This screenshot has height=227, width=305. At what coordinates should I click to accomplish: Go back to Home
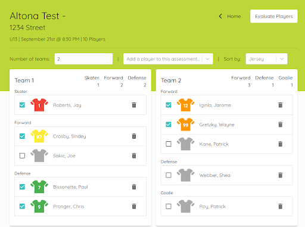tap(234, 16)
